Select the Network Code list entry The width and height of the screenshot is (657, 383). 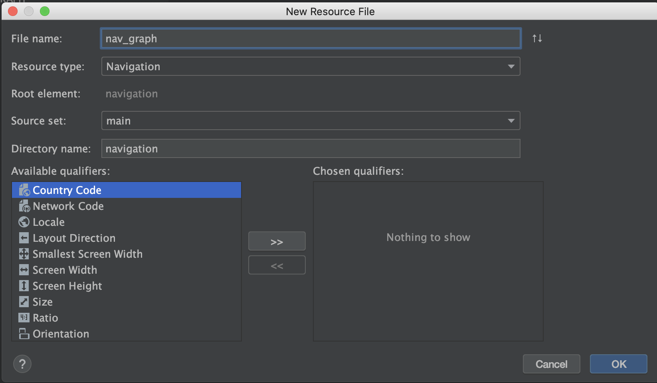[x=127, y=206]
